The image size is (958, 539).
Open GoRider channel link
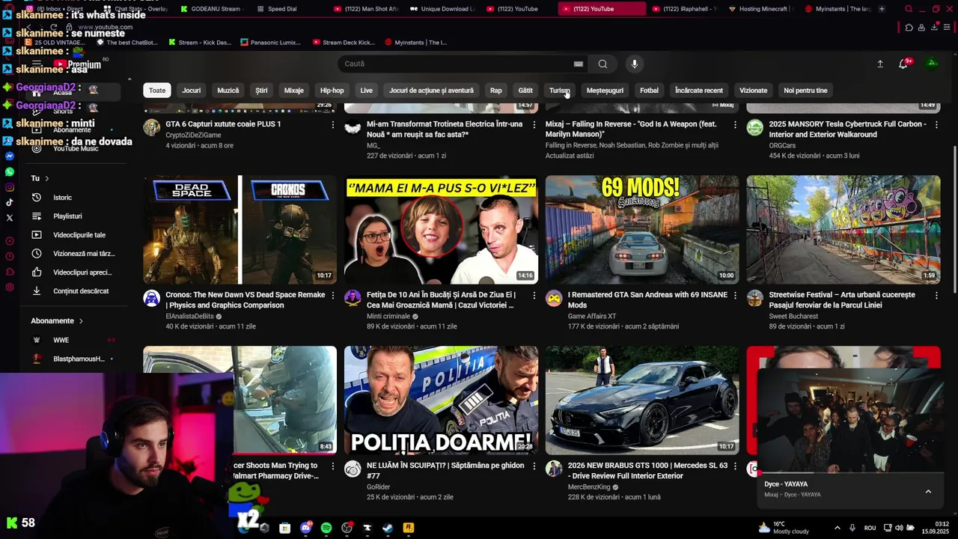pyautogui.click(x=378, y=487)
